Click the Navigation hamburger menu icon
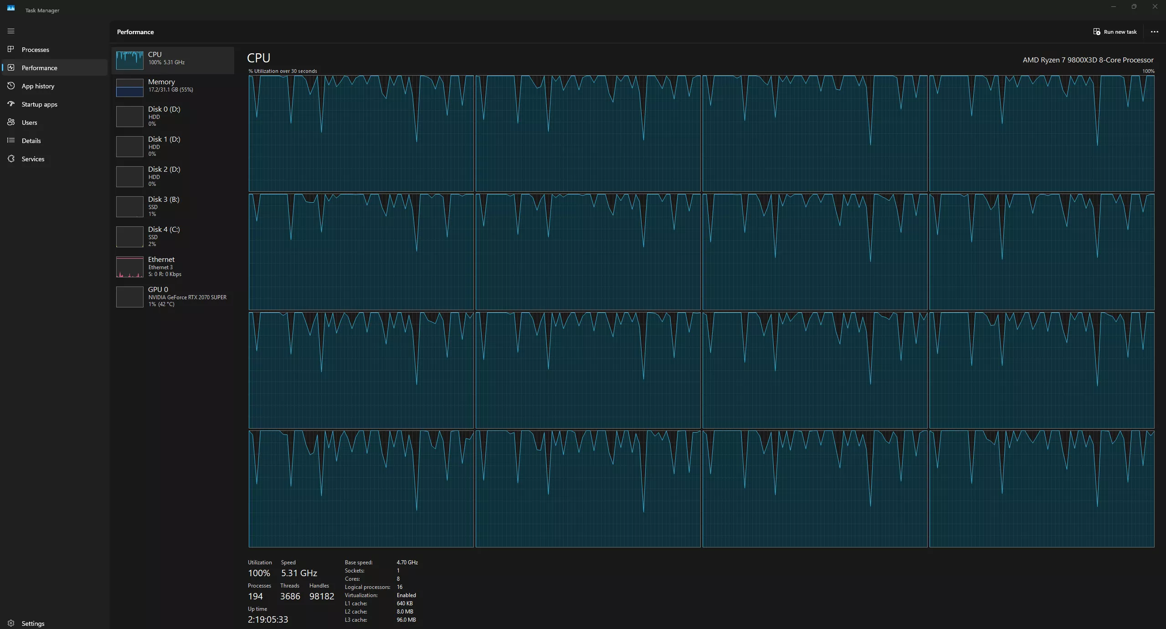The height and width of the screenshot is (629, 1166). [x=11, y=31]
